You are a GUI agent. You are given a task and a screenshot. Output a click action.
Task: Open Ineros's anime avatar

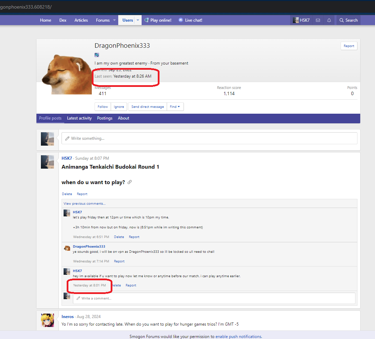point(47,320)
